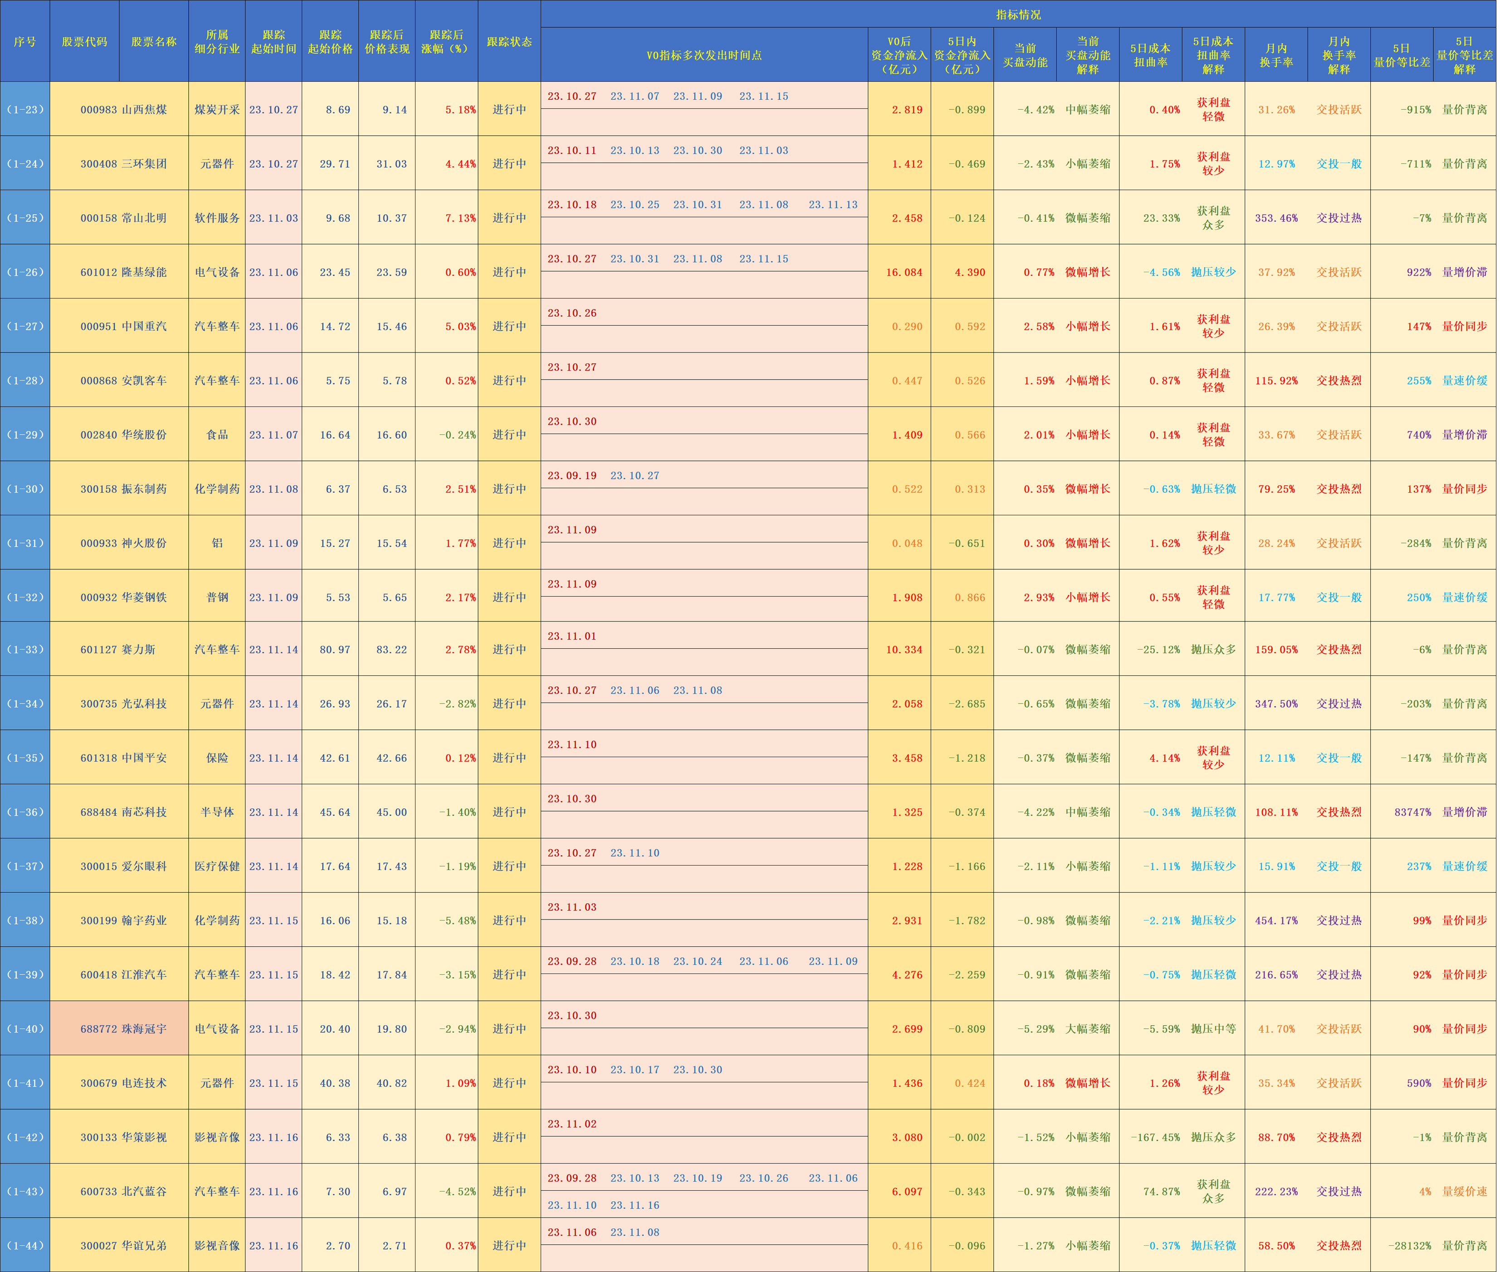Select the 353.46% turnover value
This screenshot has height=1272, width=1500.
pos(1276,218)
